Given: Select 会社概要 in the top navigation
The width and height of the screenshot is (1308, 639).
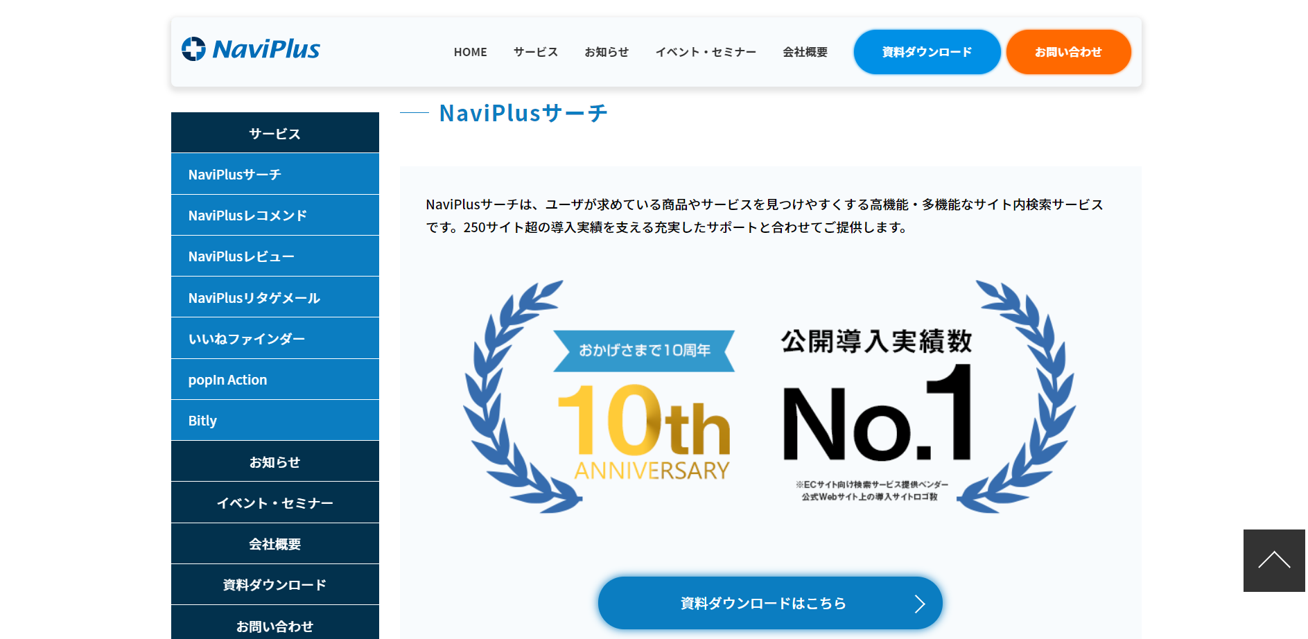Looking at the screenshot, I should (x=805, y=52).
